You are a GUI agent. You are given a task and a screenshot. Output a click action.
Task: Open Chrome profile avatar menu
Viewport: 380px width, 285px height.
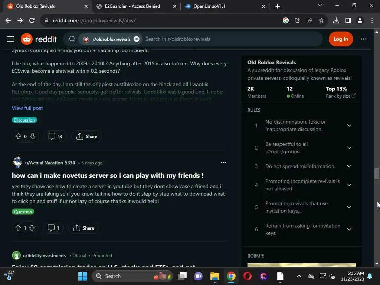coord(360,21)
